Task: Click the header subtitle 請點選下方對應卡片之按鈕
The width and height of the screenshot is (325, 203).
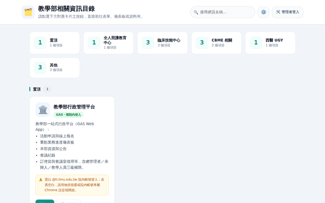Action: point(91,16)
